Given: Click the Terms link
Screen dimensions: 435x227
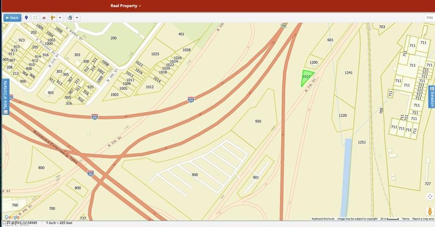Looking at the screenshot, I should point(406,219).
